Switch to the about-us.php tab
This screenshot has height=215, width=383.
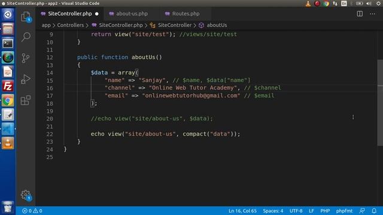132,14
